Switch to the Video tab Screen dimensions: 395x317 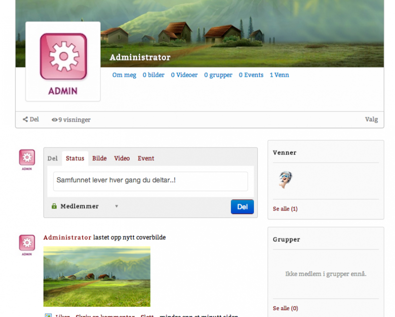[122, 158]
